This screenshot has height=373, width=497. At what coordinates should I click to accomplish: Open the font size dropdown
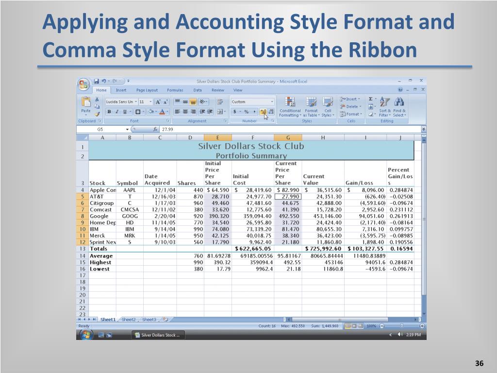(150, 102)
